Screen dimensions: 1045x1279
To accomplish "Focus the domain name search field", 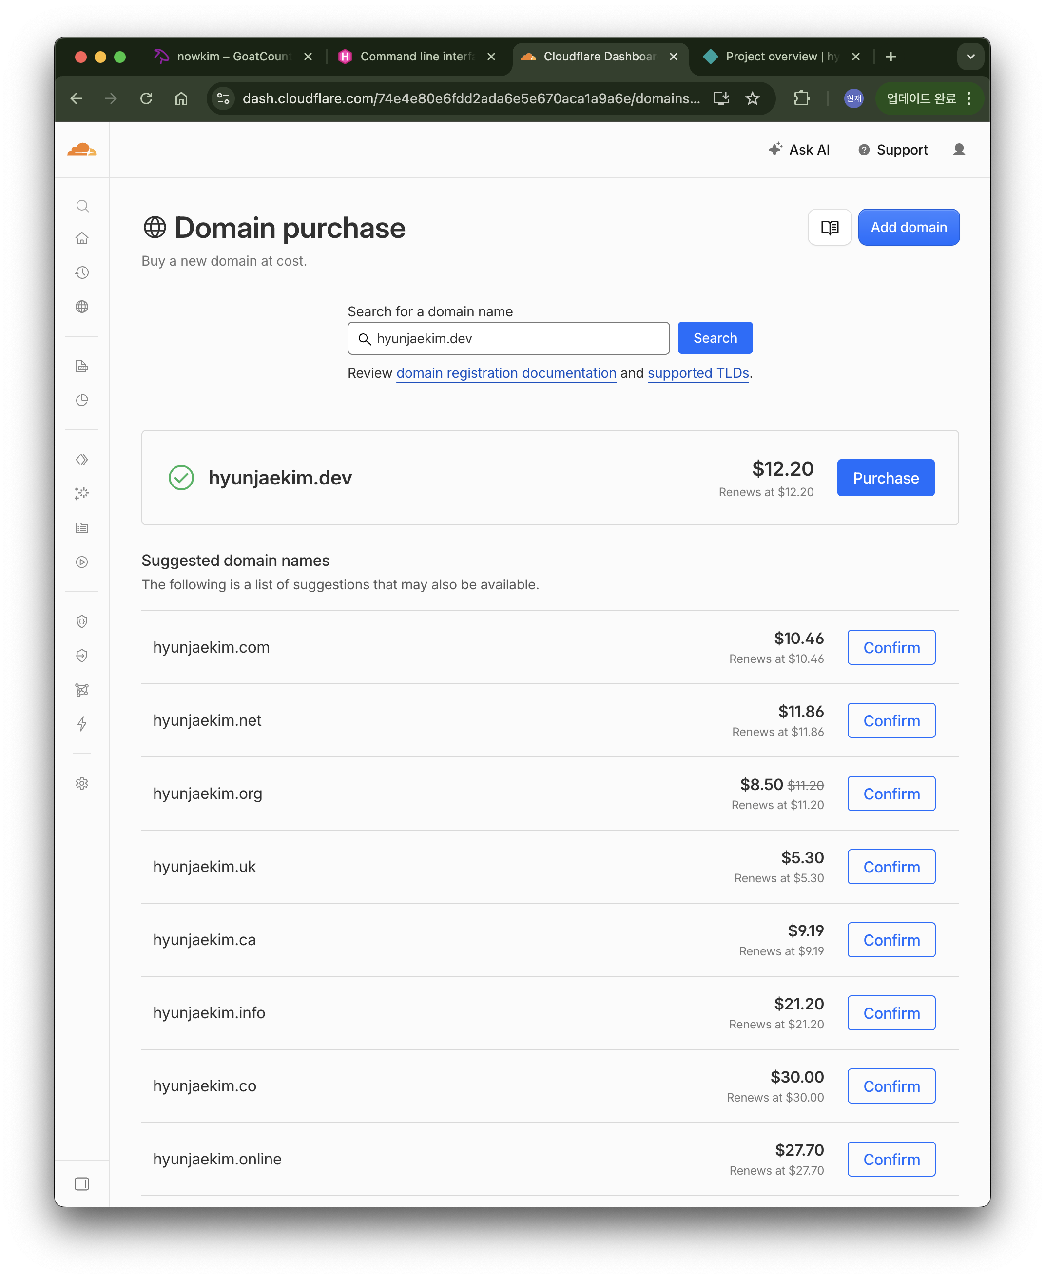I will [508, 338].
